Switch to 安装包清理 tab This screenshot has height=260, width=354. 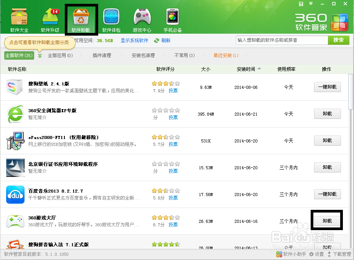(143, 56)
